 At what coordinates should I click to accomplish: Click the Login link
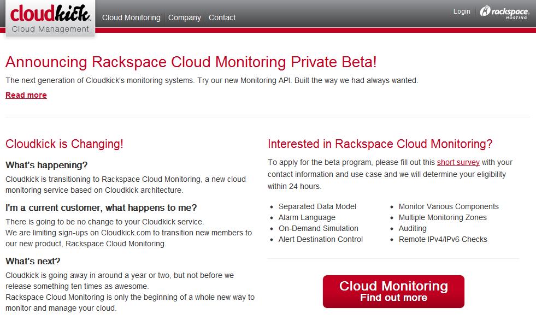point(462,11)
